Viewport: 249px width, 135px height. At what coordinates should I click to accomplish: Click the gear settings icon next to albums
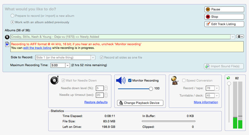240,37
